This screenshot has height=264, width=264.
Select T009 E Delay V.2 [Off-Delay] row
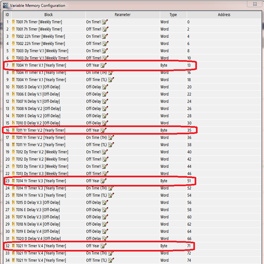(x=132, y=116)
